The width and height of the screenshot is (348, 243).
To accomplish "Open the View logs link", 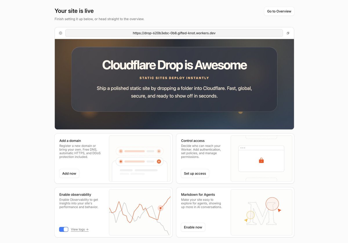I will (79, 229).
